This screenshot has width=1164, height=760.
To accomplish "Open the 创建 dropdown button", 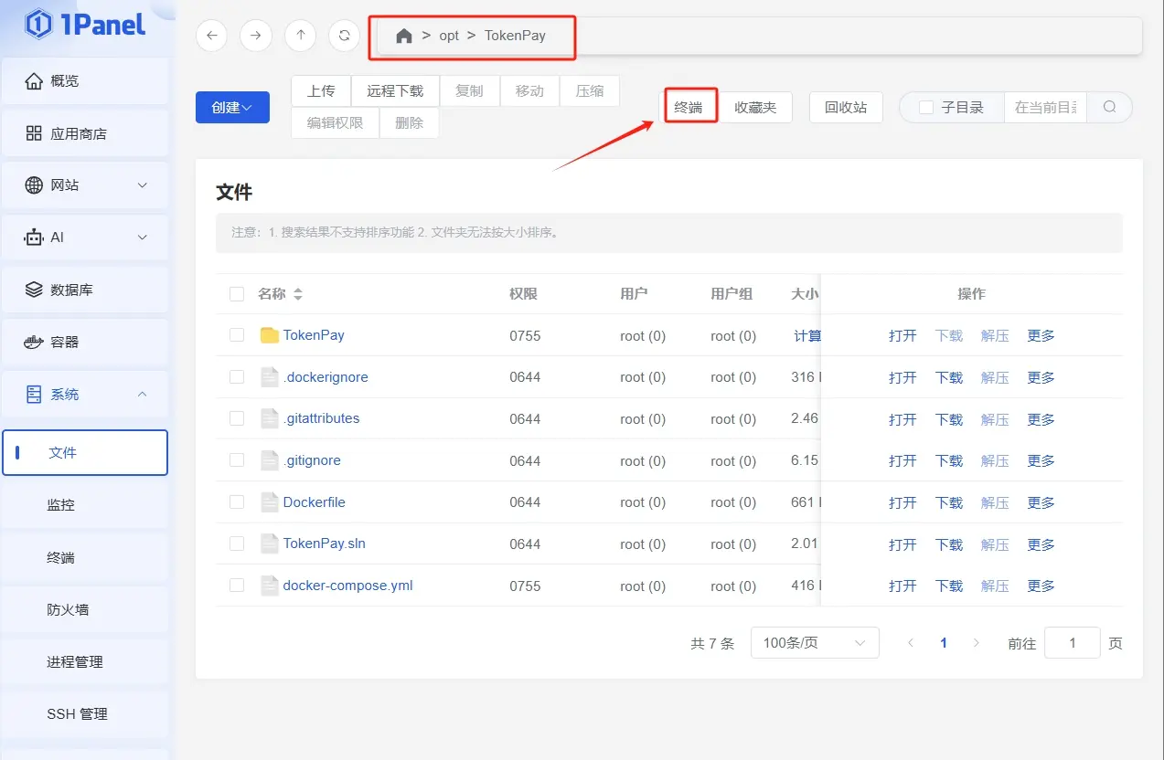I will [x=232, y=107].
